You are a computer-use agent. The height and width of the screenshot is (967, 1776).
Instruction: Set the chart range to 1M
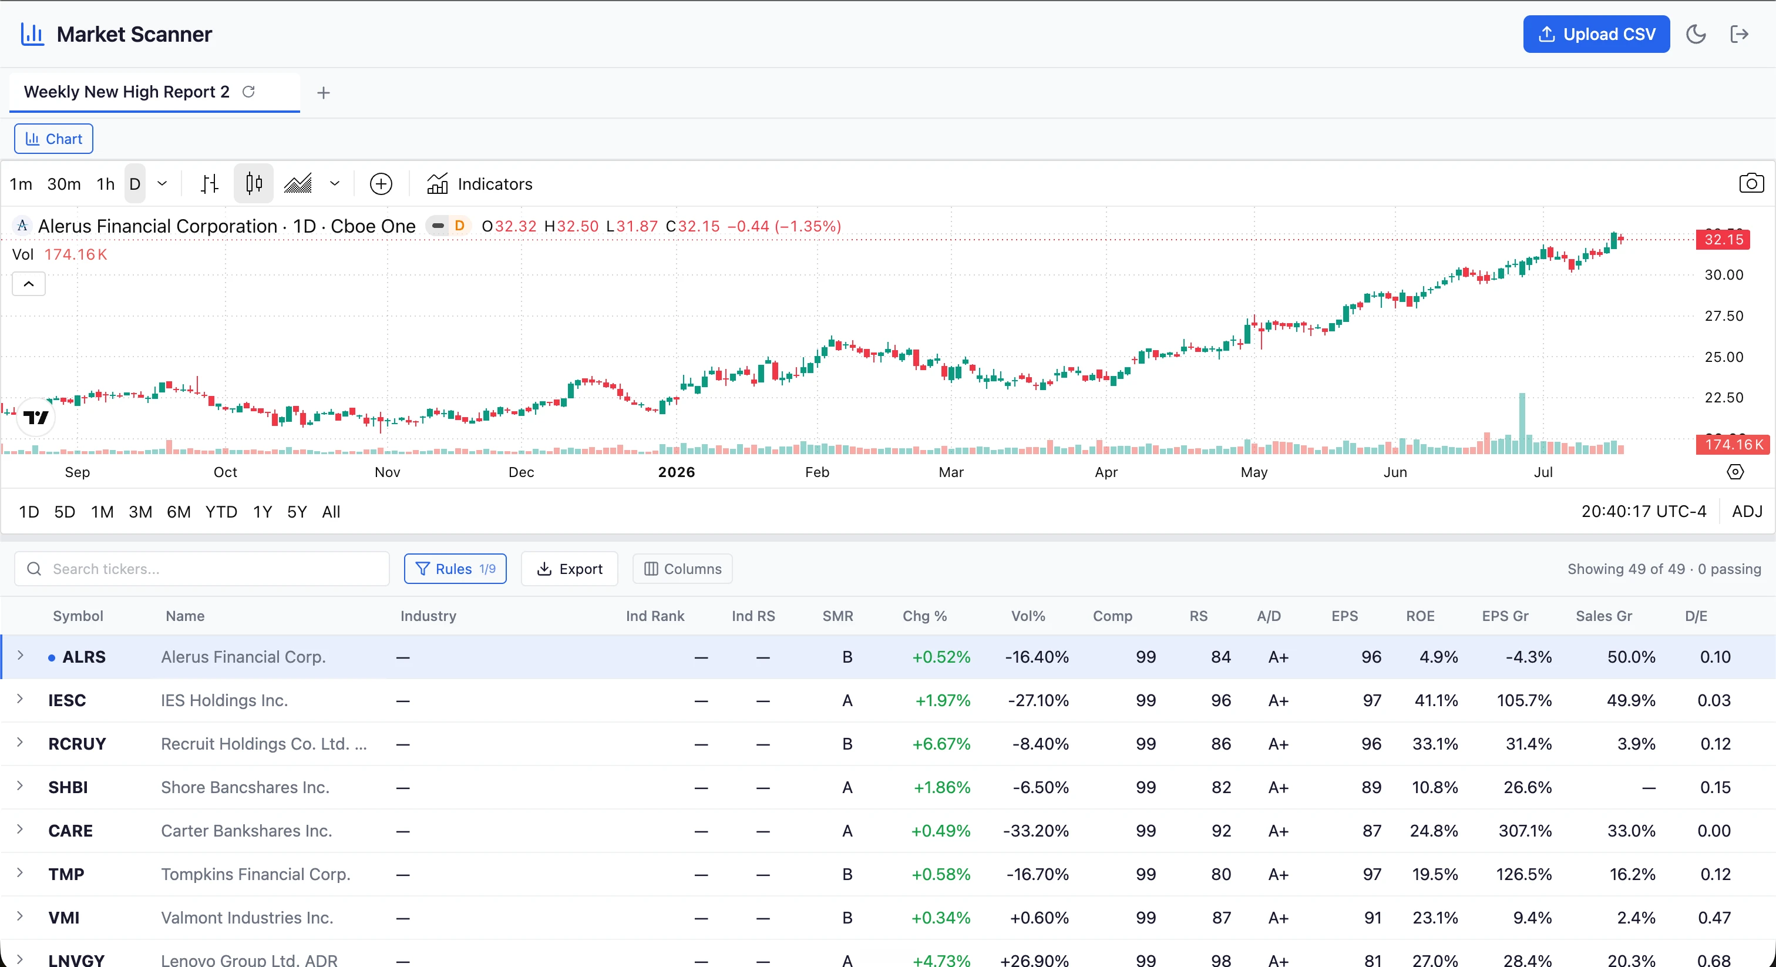tap(103, 512)
